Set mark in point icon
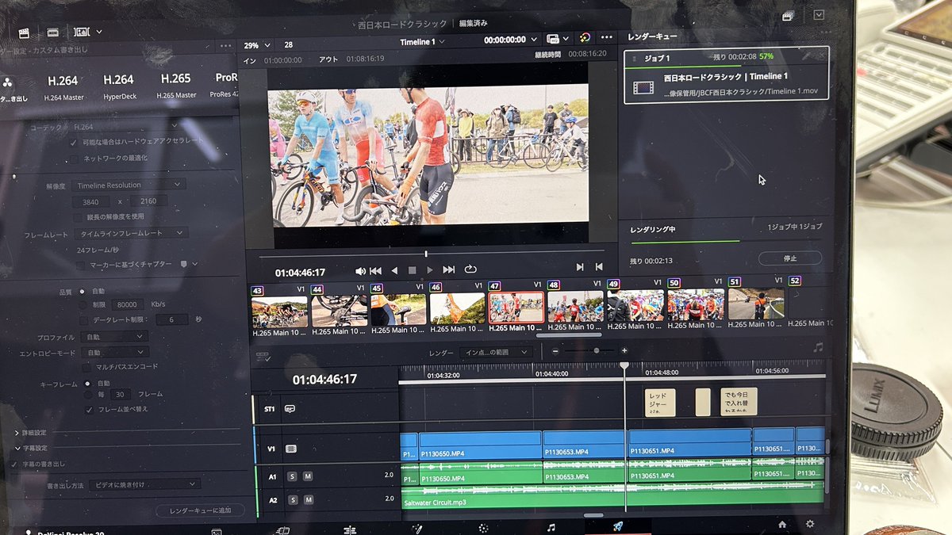Viewport: 952px width, 535px height. pos(580,267)
